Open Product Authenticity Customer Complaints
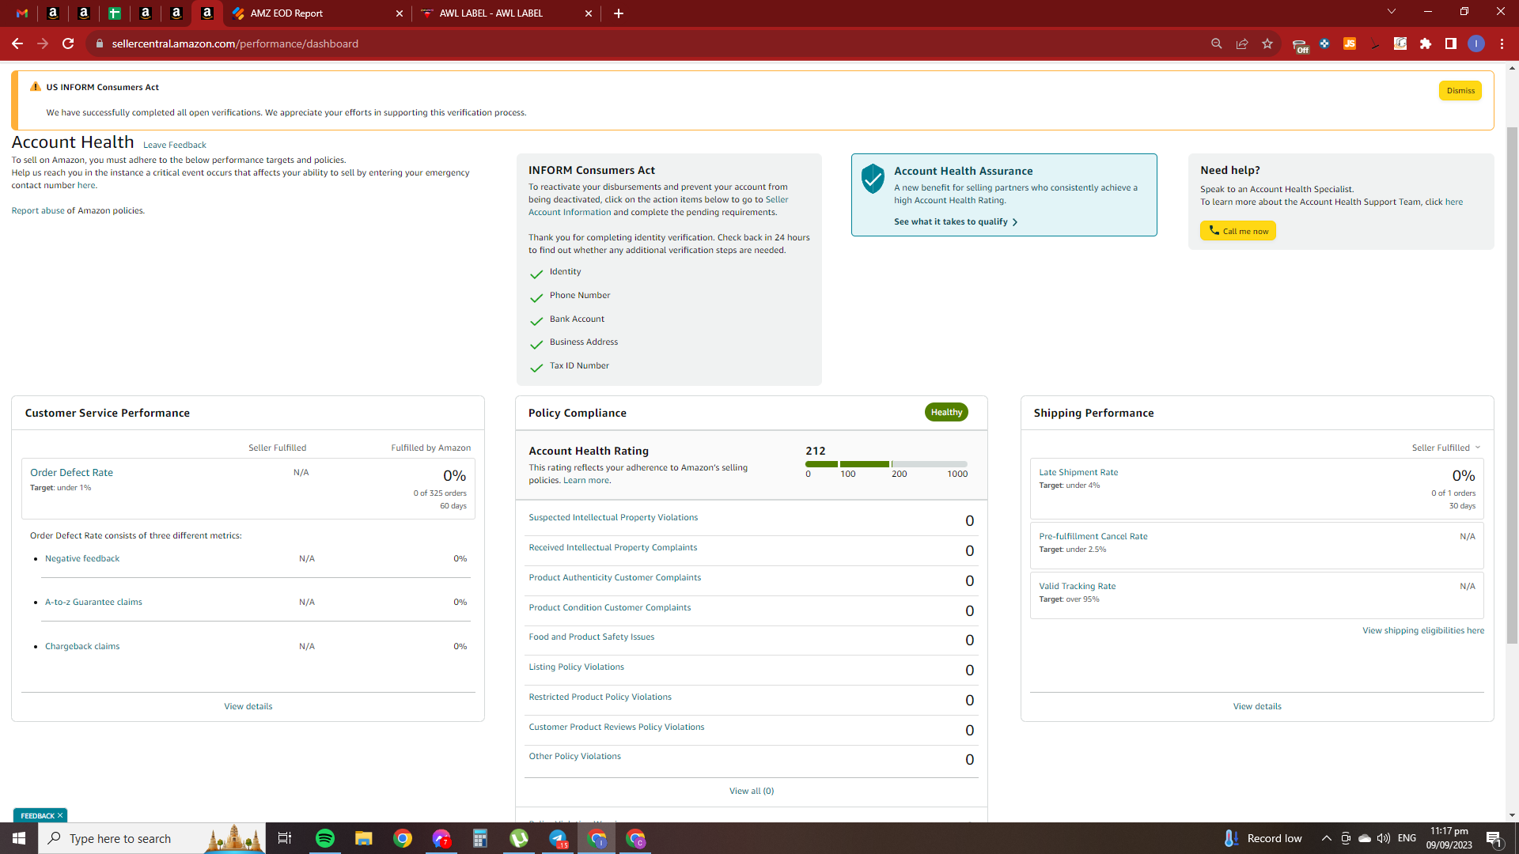This screenshot has height=854, width=1519. [615, 578]
